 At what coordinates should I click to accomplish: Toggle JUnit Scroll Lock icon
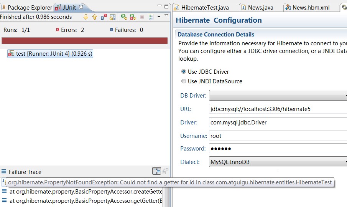[x=112, y=17]
